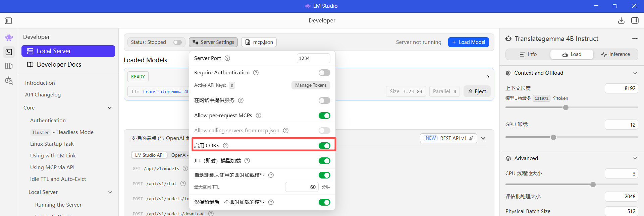Adjust the 上下文长度 slider handle
Image resolution: width=644 pixels, height=216 pixels.
[566, 107]
